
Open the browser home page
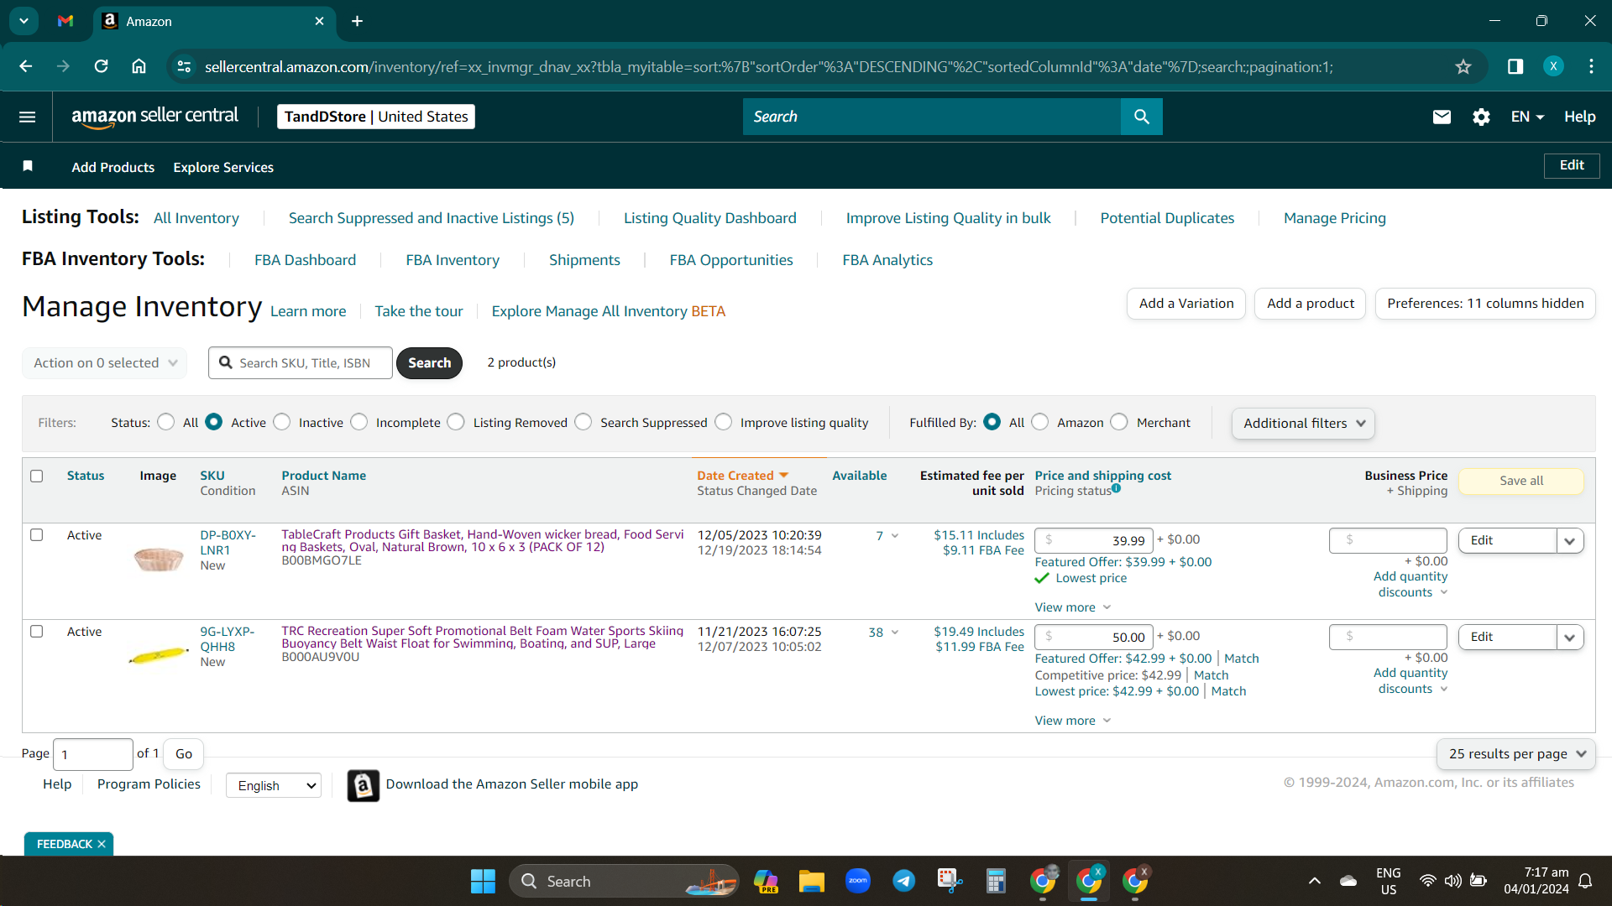pyautogui.click(x=139, y=66)
